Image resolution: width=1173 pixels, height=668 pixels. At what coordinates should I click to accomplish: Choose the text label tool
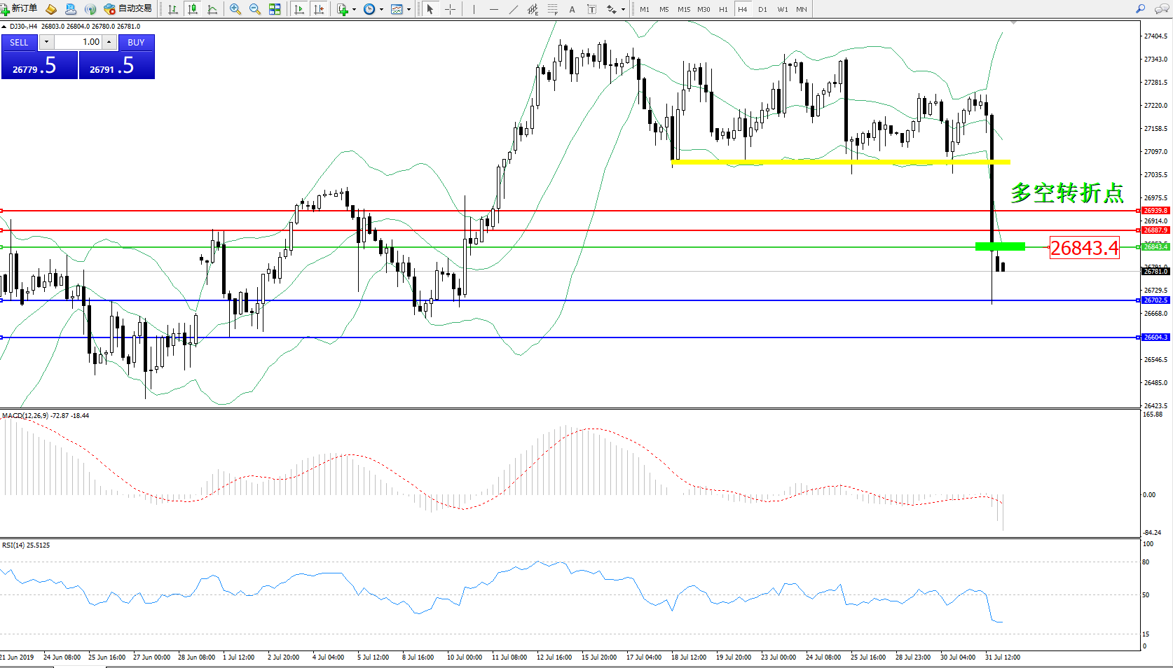(x=592, y=9)
